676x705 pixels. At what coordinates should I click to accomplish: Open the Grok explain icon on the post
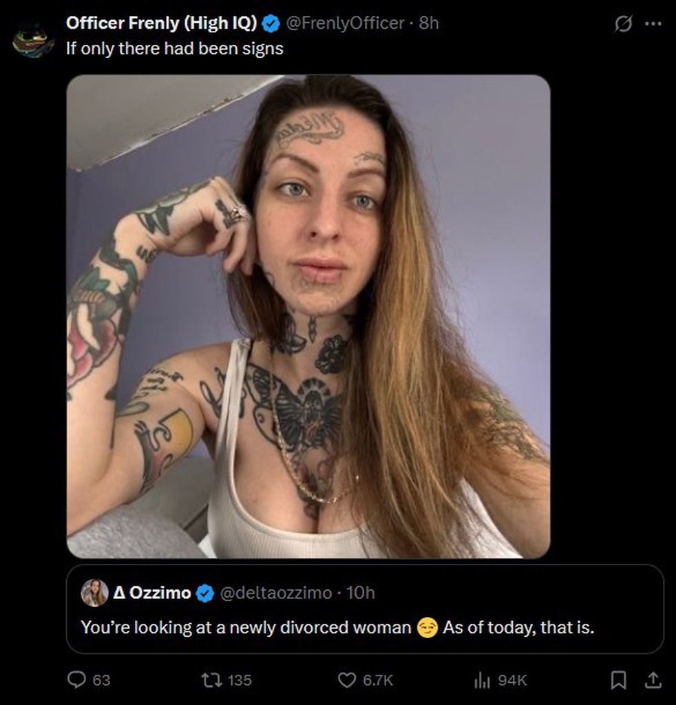[622, 23]
